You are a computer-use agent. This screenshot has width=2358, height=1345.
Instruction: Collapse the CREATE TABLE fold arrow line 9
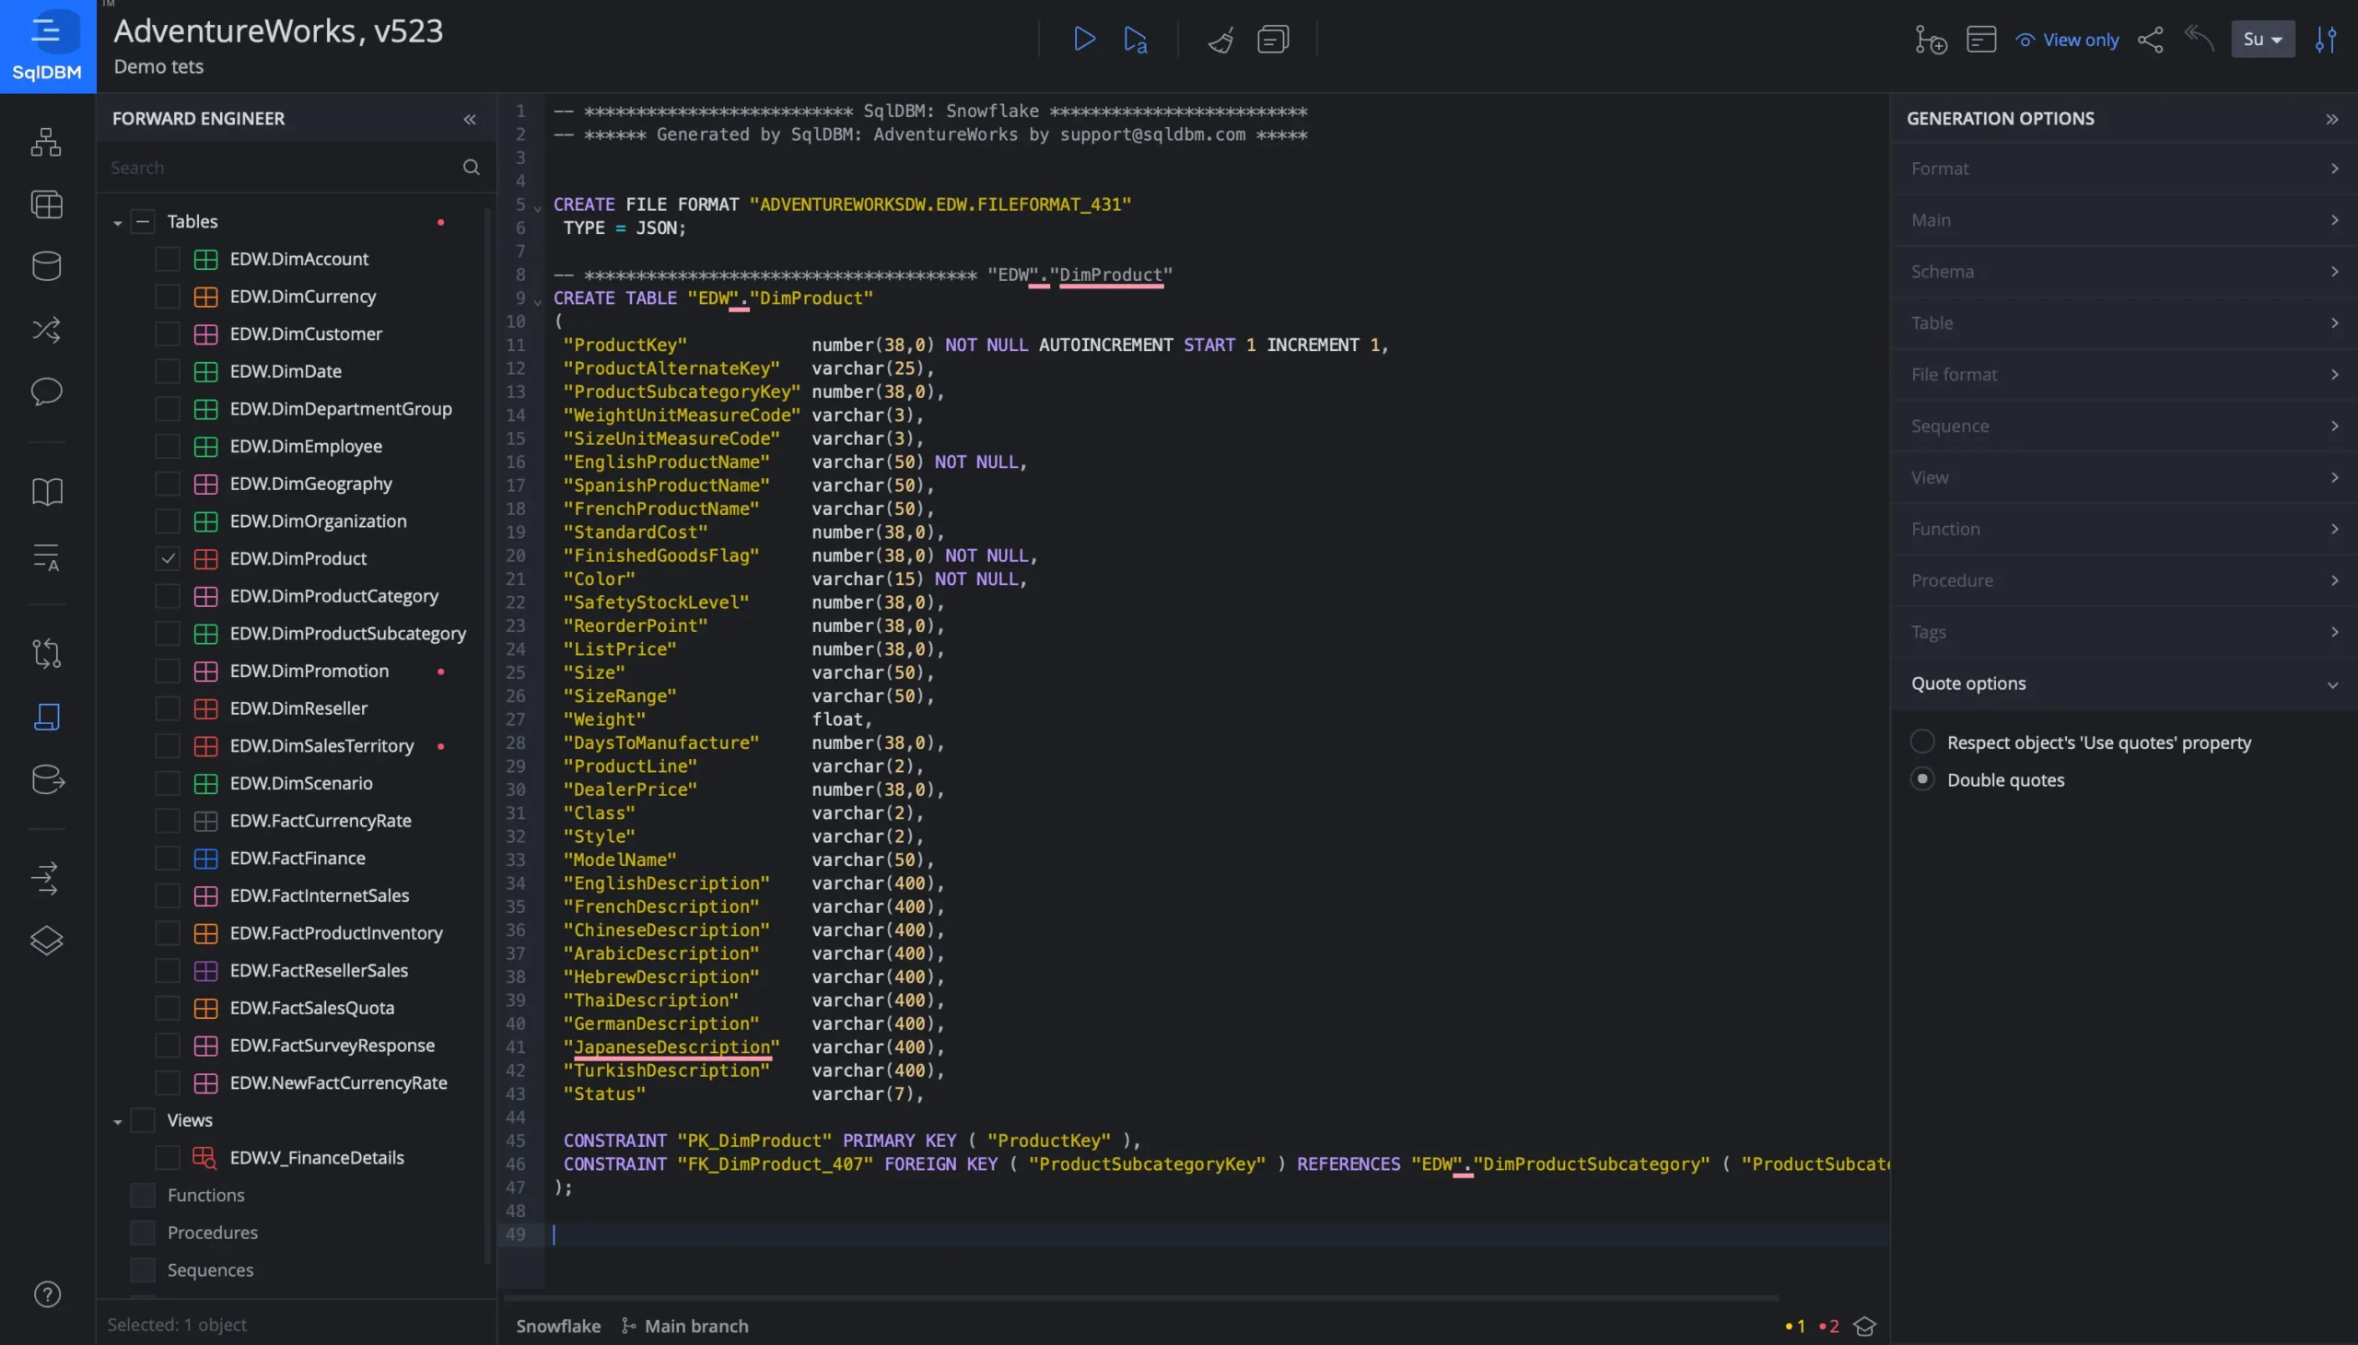coord(538,301)
